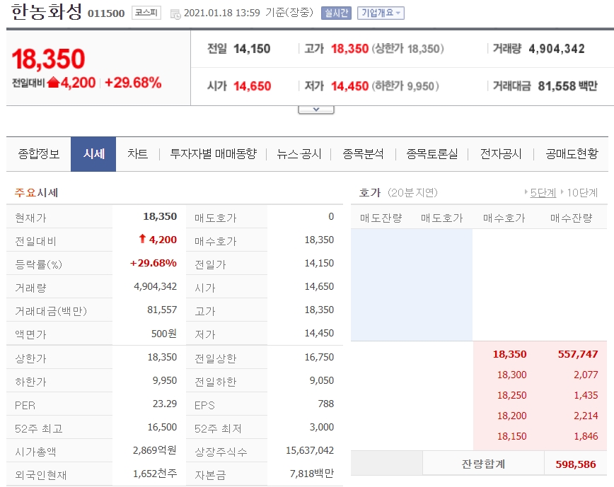Open the 종목분석 tab
The width and height of the screenshot is (614, 487).
[x=364, y=153]
